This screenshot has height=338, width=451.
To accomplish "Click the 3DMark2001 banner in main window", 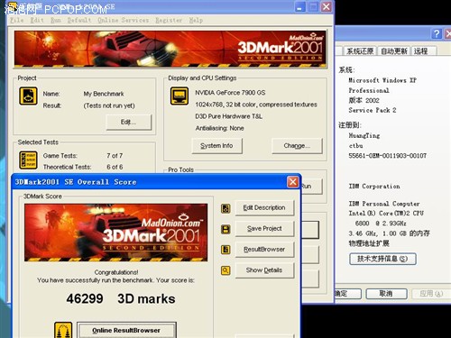I will point(170,49).
